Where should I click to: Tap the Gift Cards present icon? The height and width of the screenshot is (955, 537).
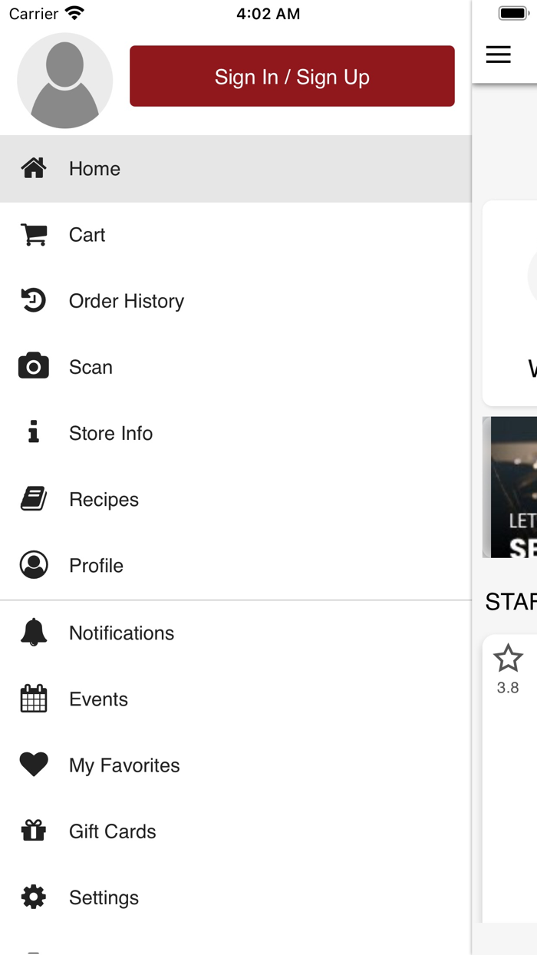pos(34,831)
